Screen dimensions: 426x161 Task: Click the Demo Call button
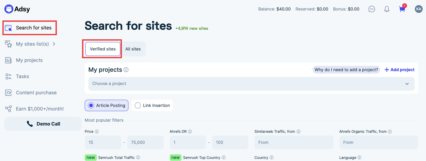click(43, 124)
